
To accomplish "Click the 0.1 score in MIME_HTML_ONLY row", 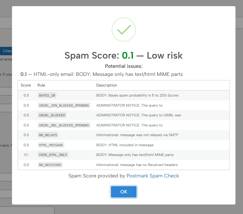I will 26,155.
